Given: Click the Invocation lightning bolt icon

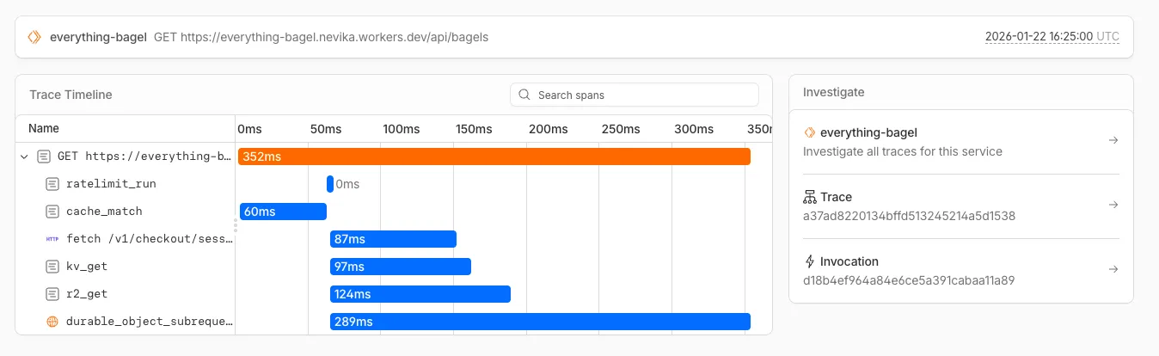Looking at the screenshot, I should pyautogui.click(x=809, y=261).
